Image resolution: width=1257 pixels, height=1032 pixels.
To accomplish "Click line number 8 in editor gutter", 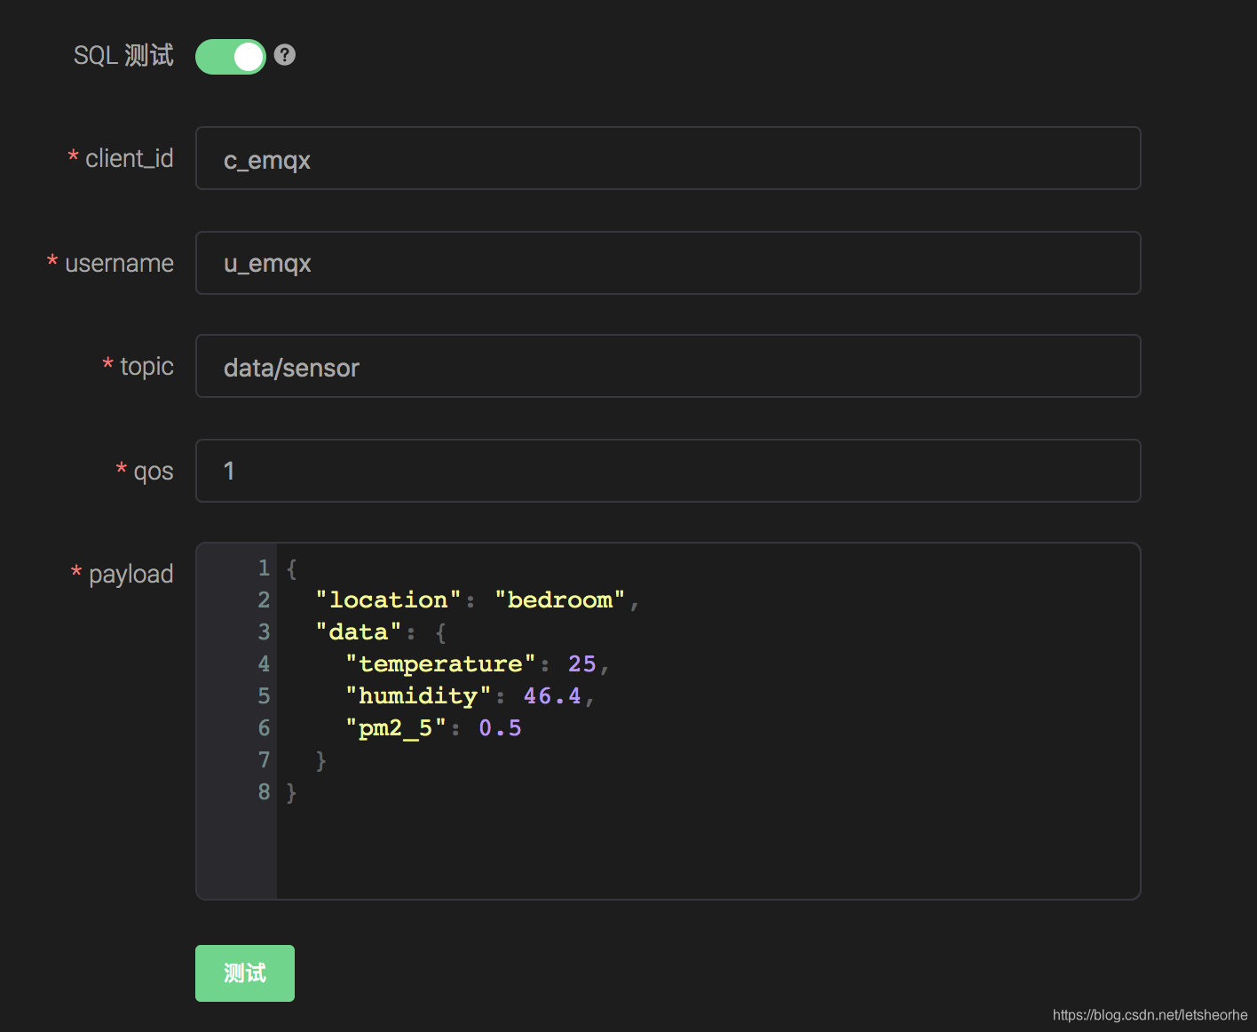I will coord(264,792).
